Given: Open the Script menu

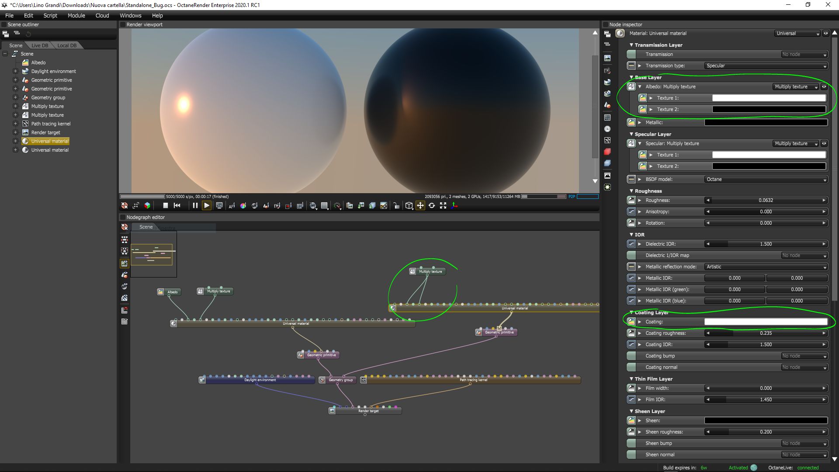Looking at the screenshot, I should [50, 15].
